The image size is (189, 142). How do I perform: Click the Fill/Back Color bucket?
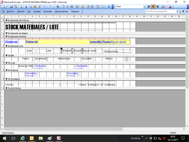click(x=163, y=7)
